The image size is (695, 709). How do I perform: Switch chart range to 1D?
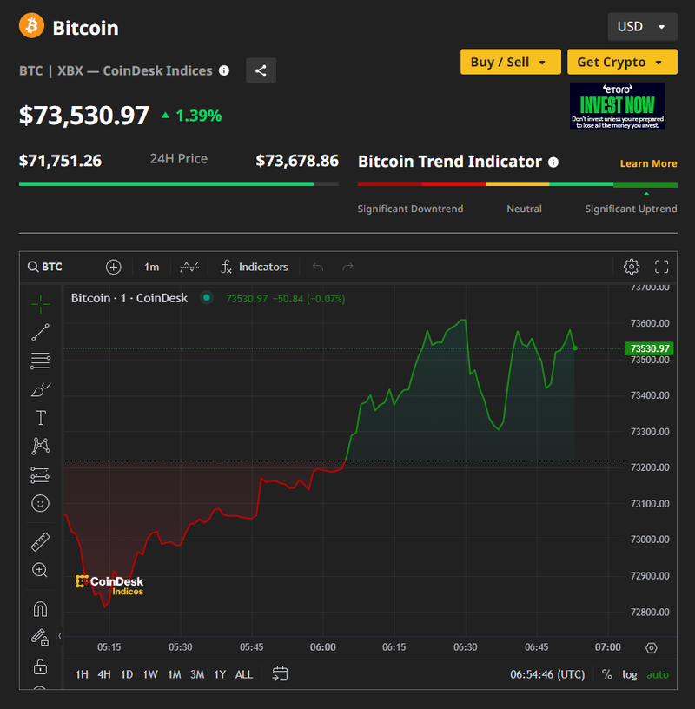pyautogui.click(x=127, y=674)
